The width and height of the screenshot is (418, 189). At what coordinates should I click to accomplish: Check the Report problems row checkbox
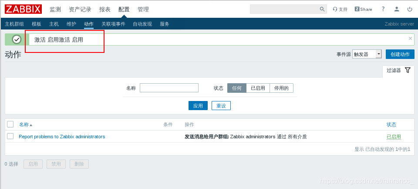pyautogui.click(x=10, y=136)
